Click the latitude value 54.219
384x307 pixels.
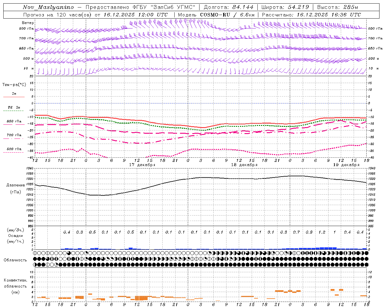[x=298, y=7]
